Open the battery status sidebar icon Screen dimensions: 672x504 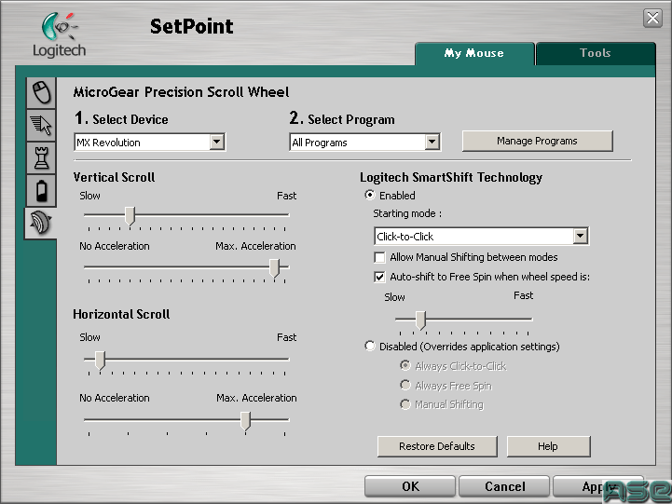click(x=42, y=191)
